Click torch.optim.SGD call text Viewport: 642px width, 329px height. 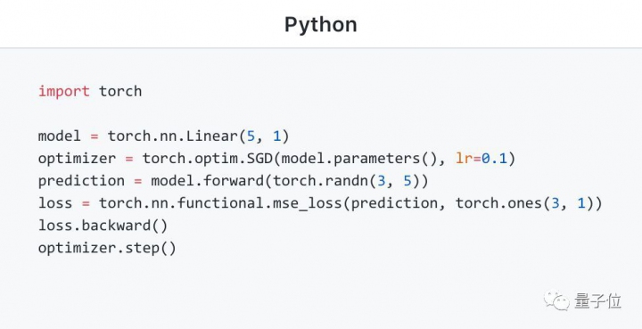(207, 159)
